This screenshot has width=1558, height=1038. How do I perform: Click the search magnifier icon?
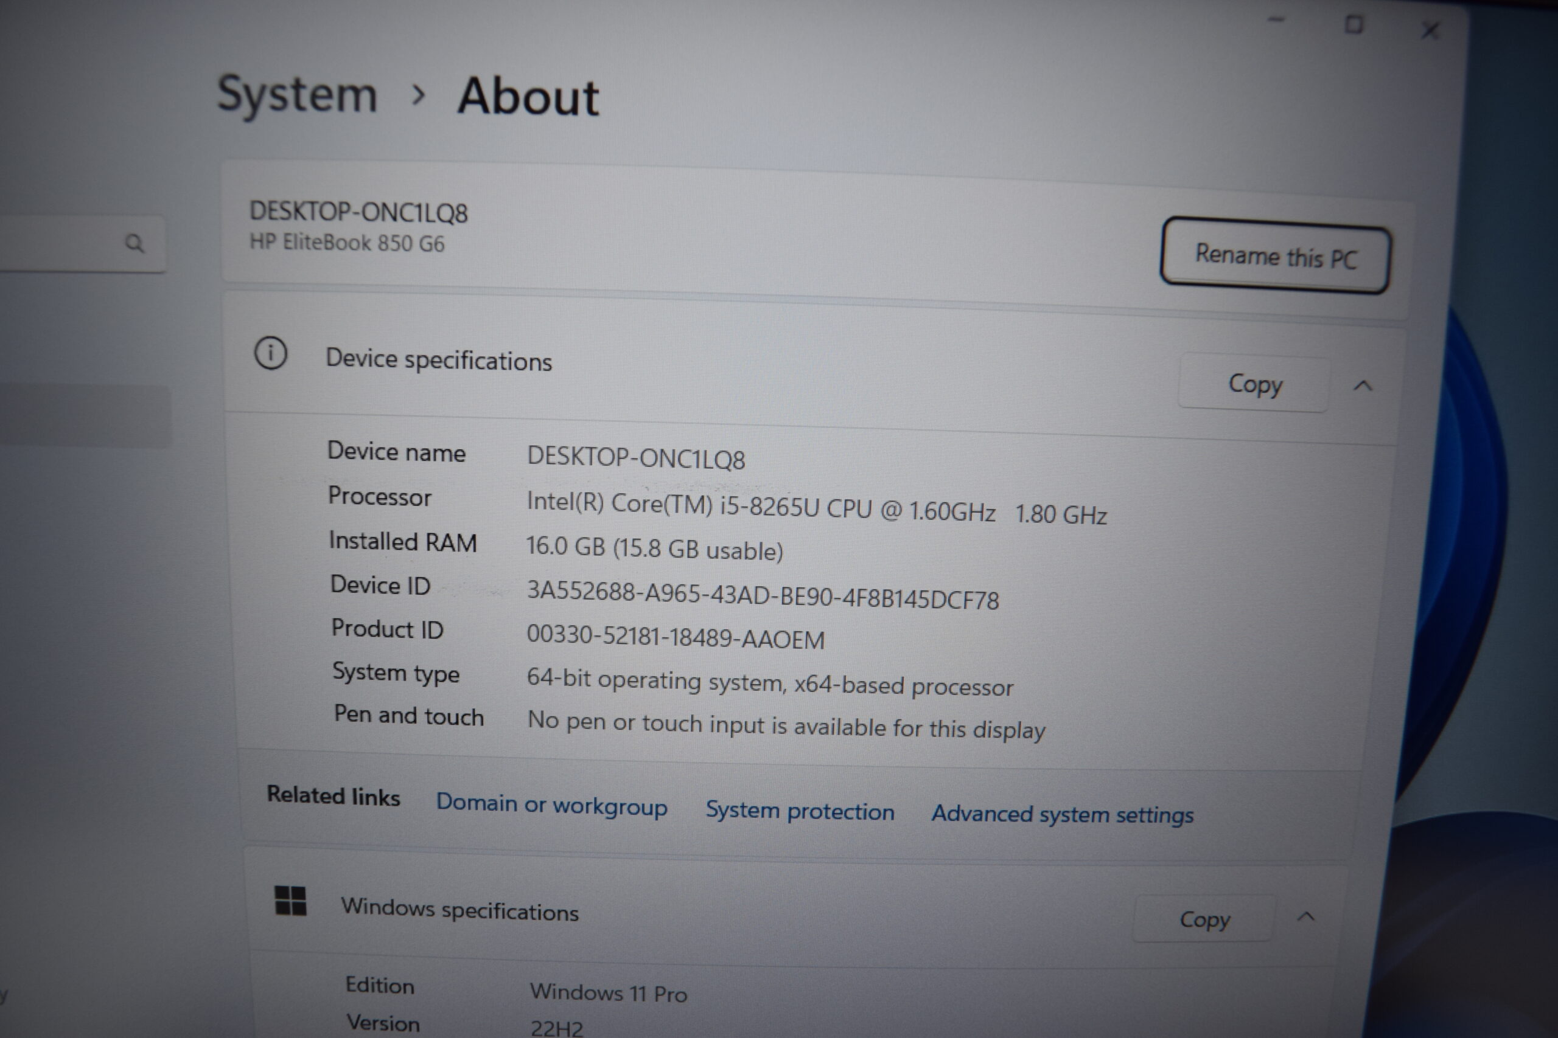click(134, 244)
